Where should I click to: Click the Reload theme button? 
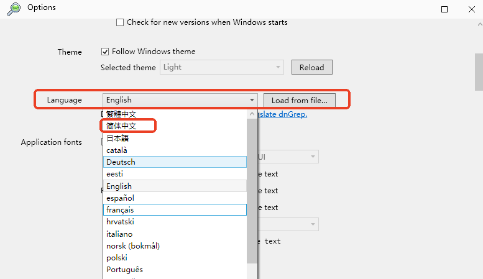pos(311,67)
